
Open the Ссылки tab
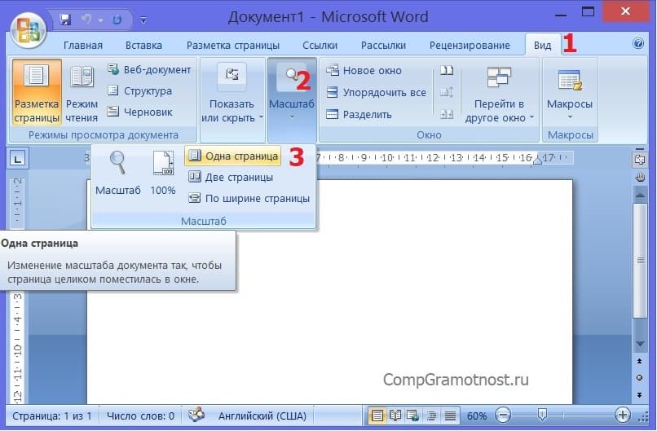[x=320, y=46]
